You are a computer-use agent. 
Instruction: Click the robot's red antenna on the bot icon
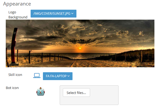[x=41, y=88]
